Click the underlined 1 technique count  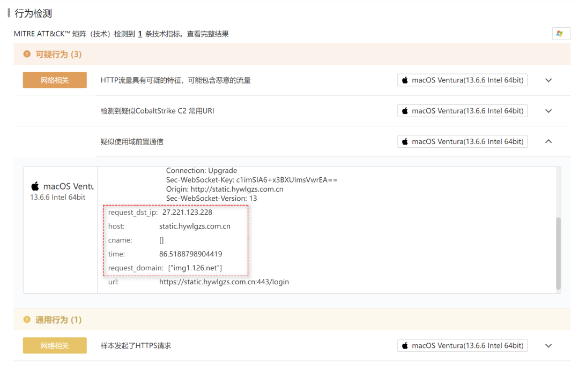140,34
